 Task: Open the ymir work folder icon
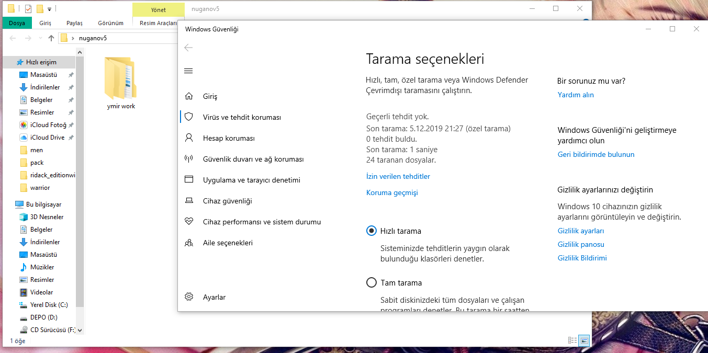tap(120, 78)
